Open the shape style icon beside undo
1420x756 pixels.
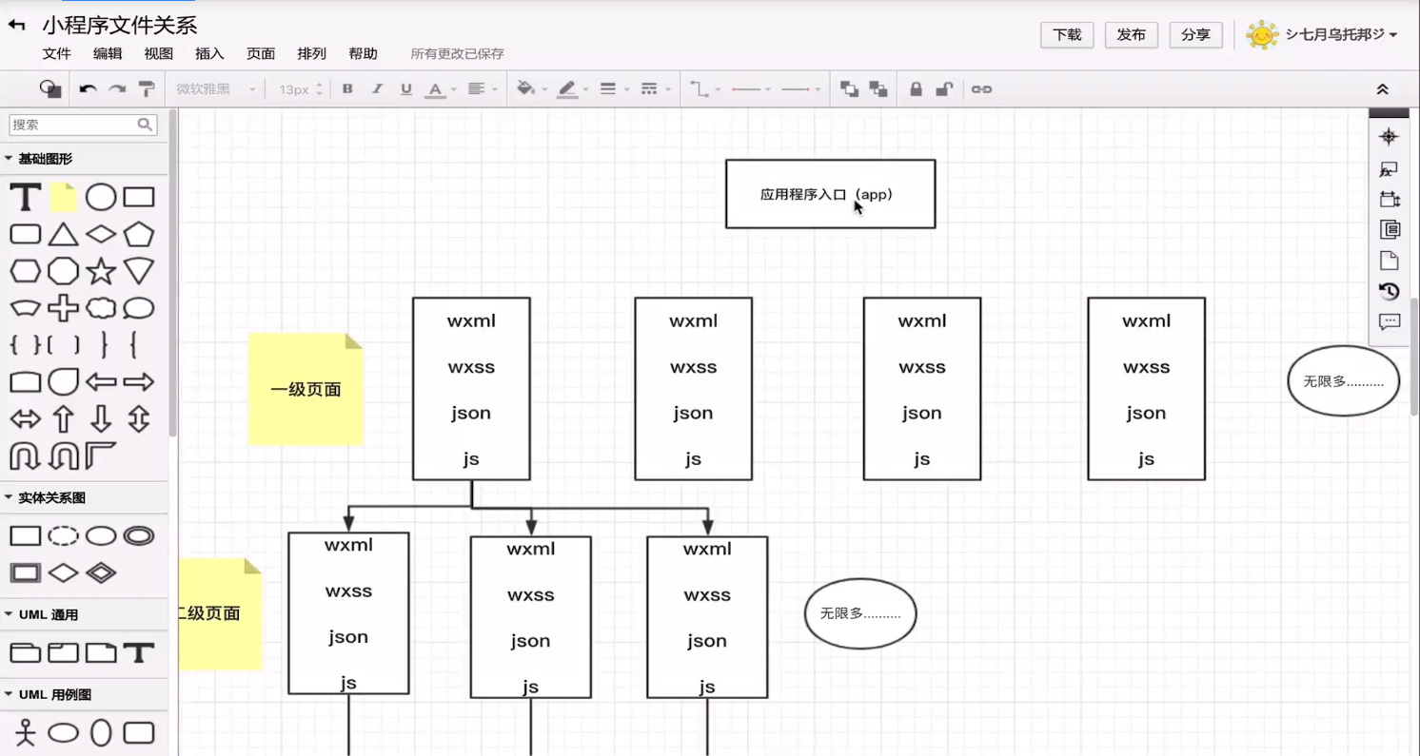(x=50, y=89)
